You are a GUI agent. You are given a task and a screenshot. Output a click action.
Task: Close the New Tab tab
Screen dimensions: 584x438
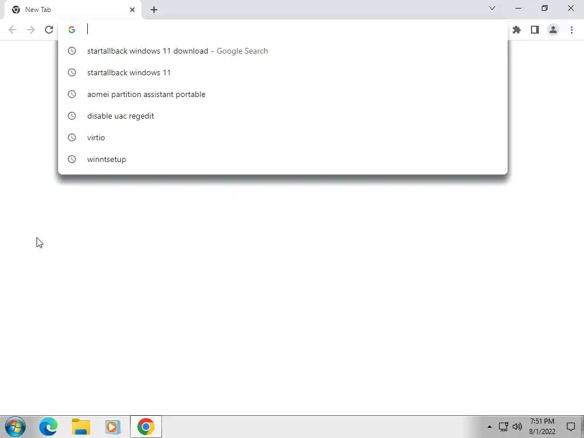click(x=132, y=10)
